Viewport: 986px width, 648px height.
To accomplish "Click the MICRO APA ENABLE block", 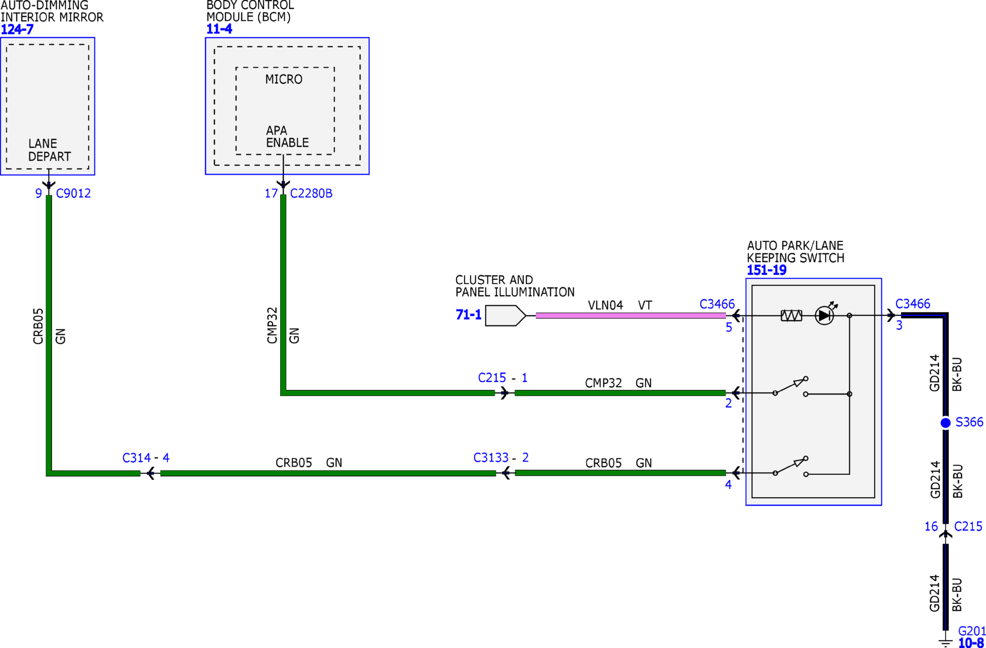I will coord(285,111).
